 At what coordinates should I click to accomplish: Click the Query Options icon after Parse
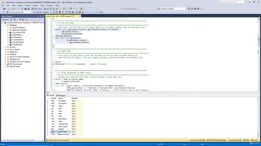click(x=60, y=12)
